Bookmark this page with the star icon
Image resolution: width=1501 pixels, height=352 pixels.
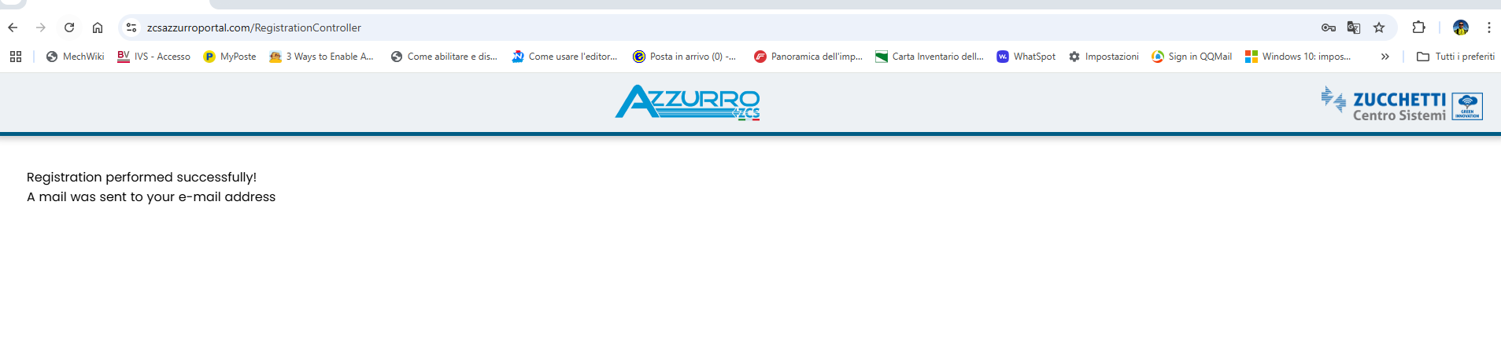1379,27
